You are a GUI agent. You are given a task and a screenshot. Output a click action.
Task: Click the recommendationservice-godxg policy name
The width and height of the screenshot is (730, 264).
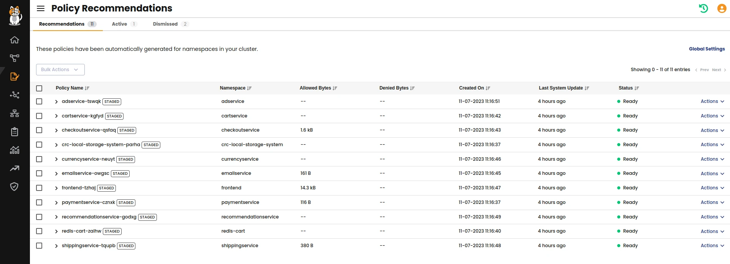coord(99,217)
